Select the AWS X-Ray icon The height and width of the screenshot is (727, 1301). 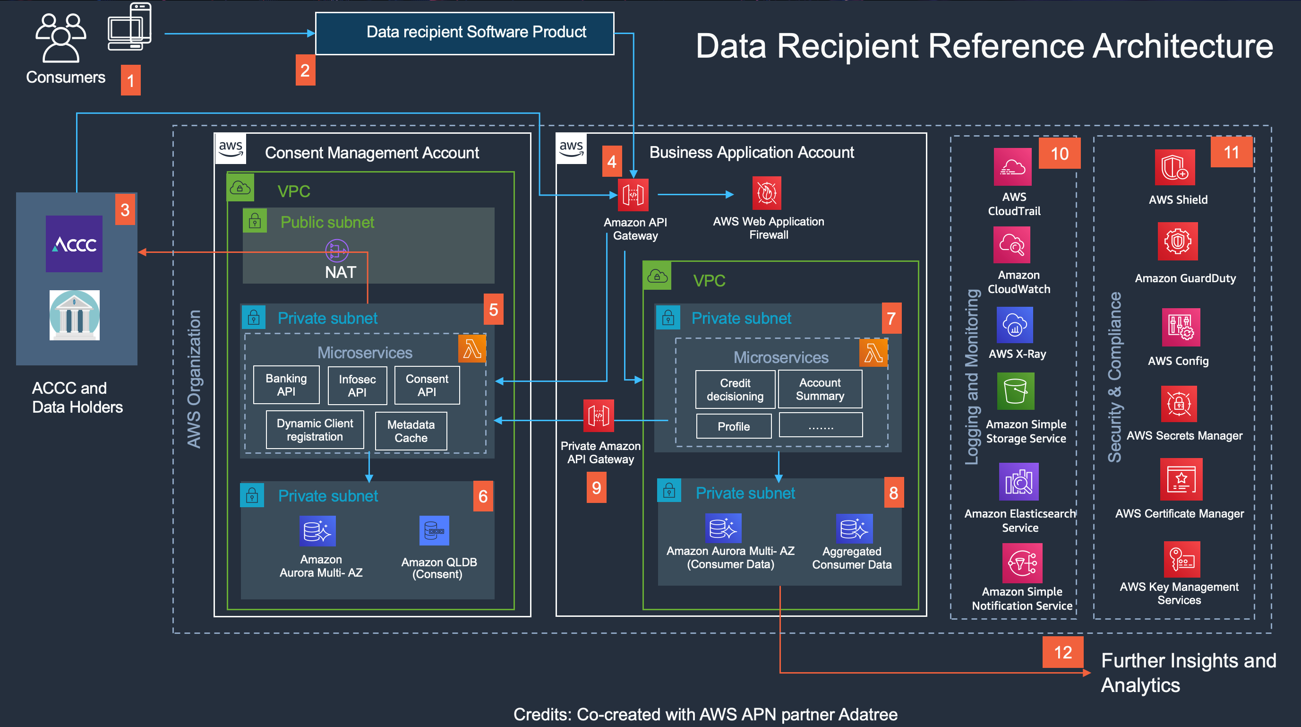pos(1014,325)
